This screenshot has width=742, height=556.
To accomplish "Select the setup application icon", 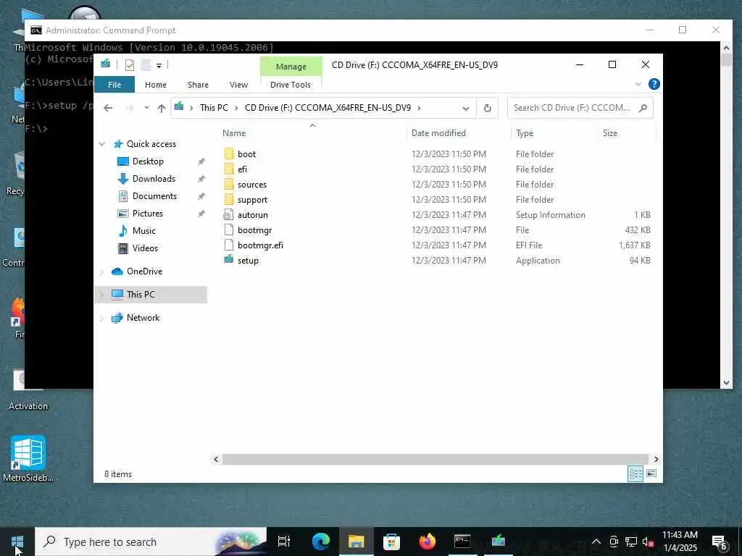I will [229, 260].
